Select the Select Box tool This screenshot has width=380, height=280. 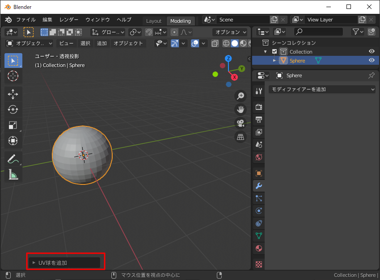[13, 60]
